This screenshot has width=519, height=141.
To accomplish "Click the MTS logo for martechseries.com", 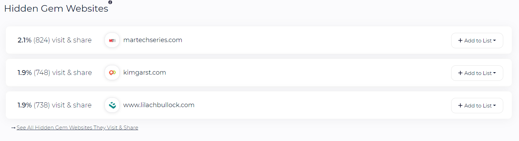I will (112, 40).
